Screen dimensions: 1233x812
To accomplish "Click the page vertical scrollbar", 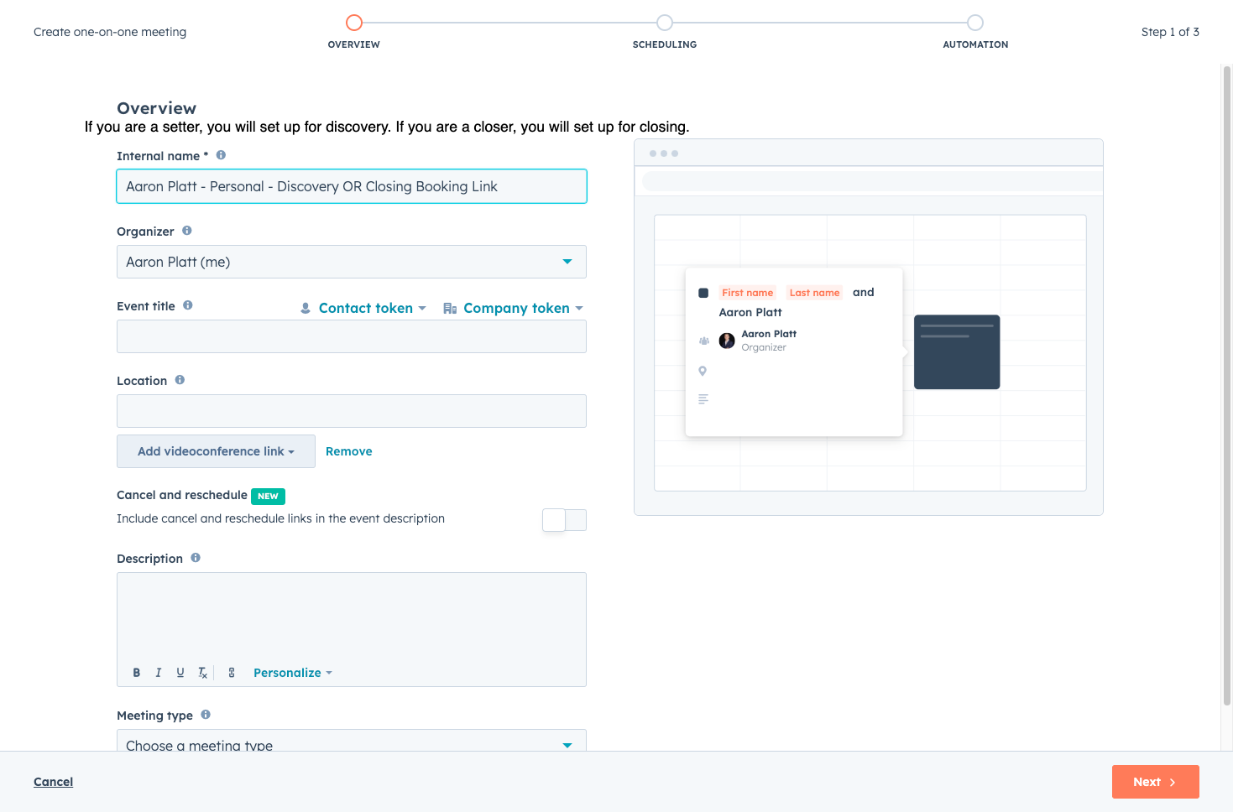I will 1227,386.
